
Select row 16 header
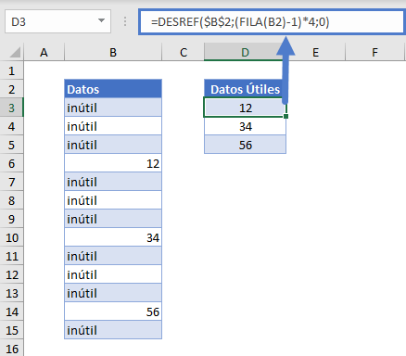(12, 349)
